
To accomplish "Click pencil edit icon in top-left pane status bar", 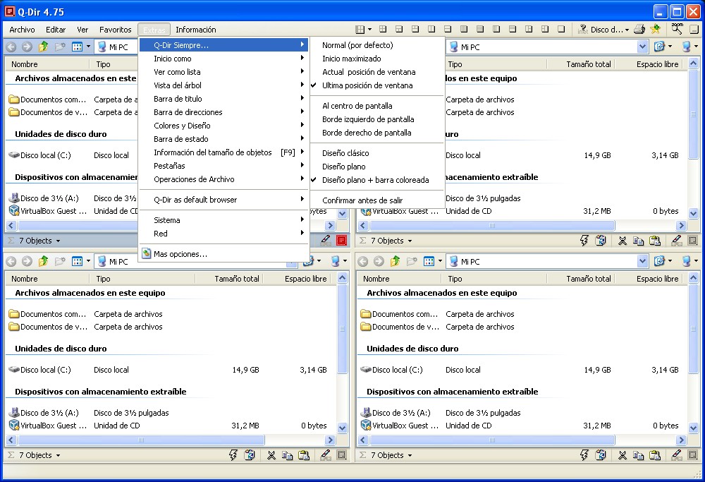I will (x=326, y=241).
